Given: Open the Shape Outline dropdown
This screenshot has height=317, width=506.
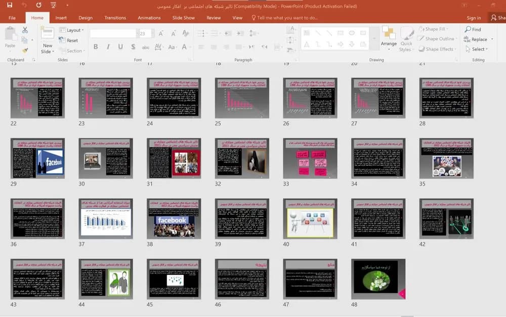Looking at the screenshot, I should pos(438,39).
